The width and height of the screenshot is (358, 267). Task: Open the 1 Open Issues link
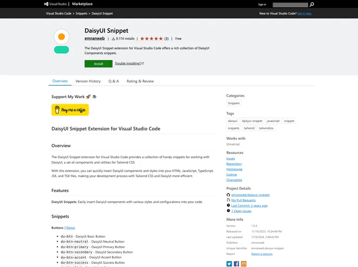pos(241,211)
